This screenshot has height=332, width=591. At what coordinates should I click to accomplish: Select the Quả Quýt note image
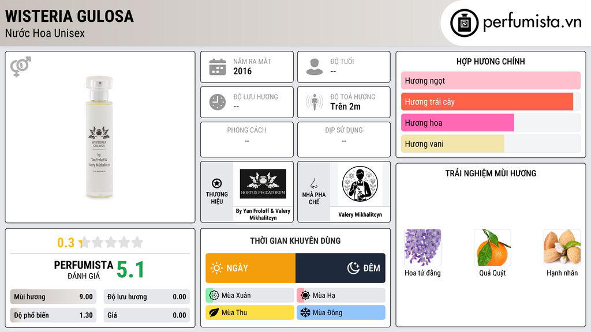tap(492, 248)
